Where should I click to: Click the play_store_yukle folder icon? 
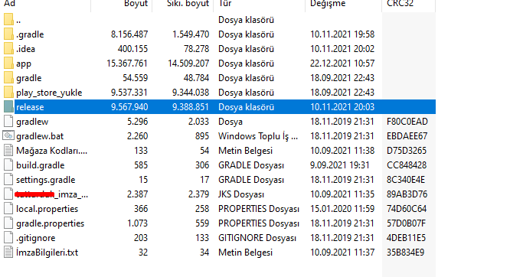[x=8, y=93]
